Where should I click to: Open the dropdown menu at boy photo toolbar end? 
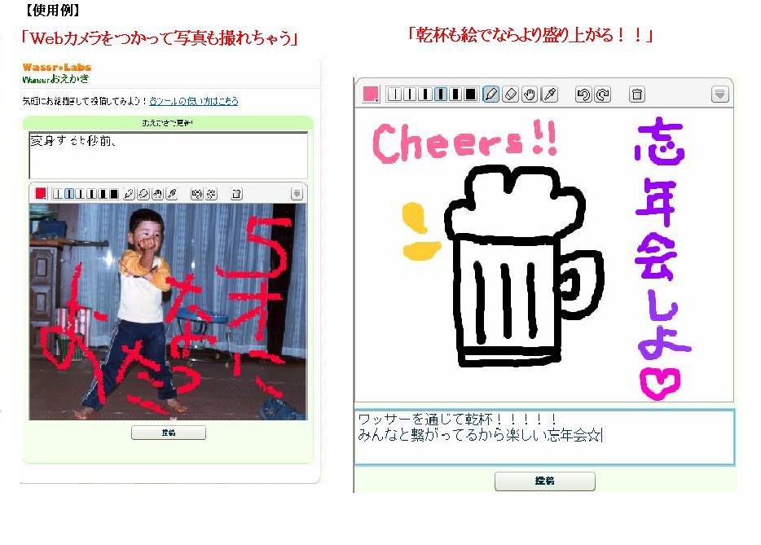click(x=297, y=194)
